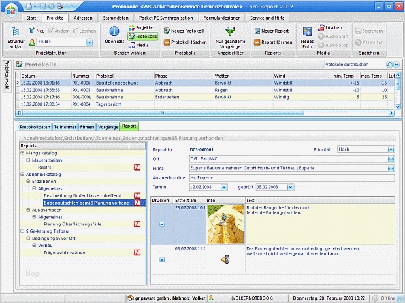Toggle the Drucken checkbox for audio entry
The height and width of the screenshot is (303, 405).
tap(162, 259)
